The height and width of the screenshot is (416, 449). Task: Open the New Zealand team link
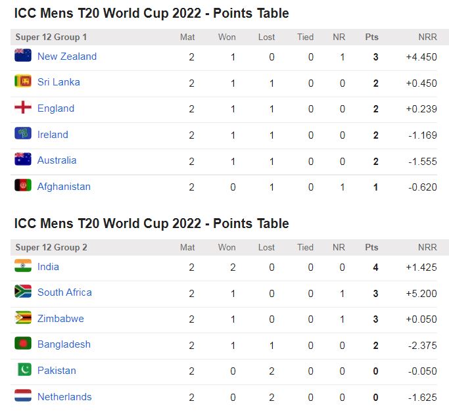67,57
